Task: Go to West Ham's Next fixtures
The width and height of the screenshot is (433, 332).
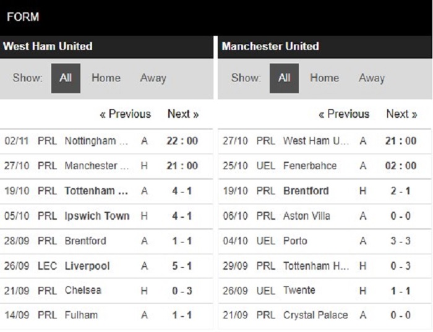Action: (183, 114)
